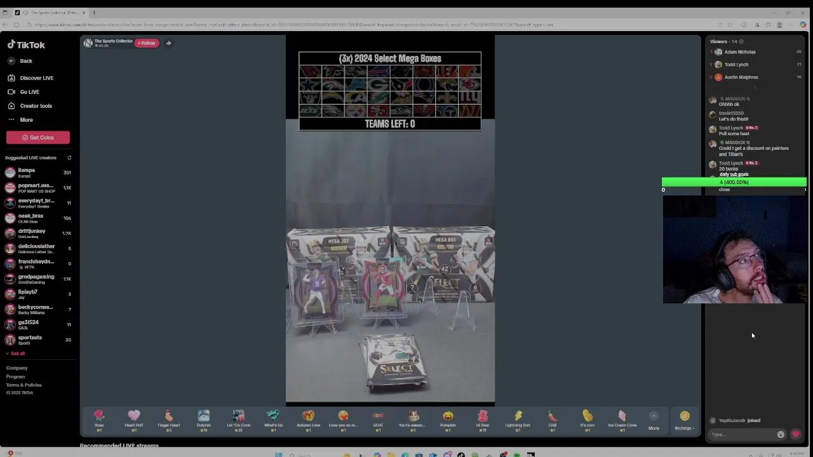Open beckyconwa suggested live creator
This screenshot has width=813, height=457.
pyautogui.click(x=38, y=310)
